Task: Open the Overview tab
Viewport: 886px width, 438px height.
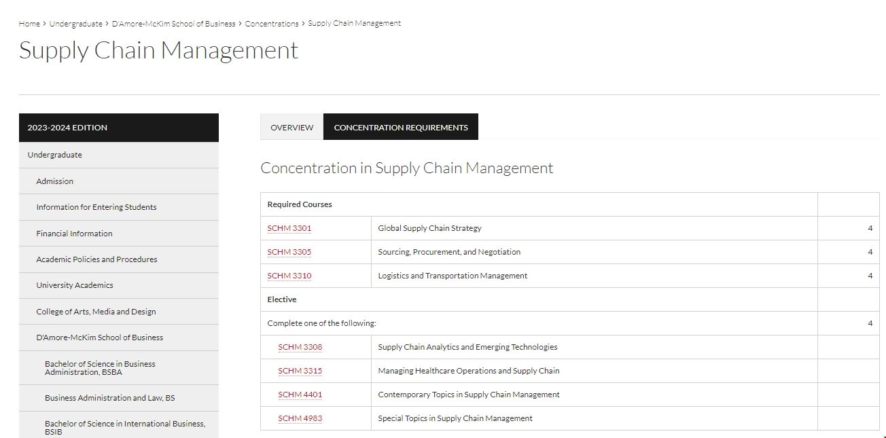Action: (x=291, y=127)
